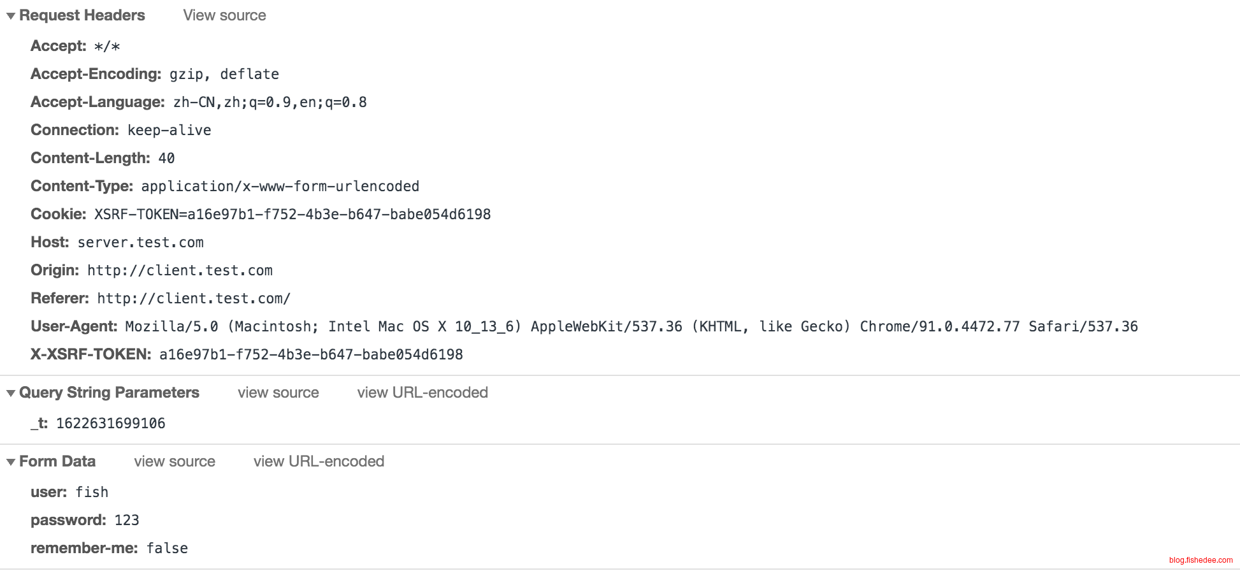Collapse the Query String Parameters section
The width and height of the screenshot is (1240, 571).
point(11,393)
